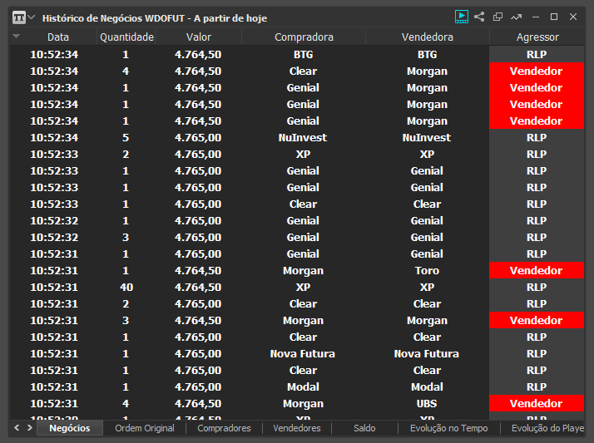Click seller Modal cell
The width and height of the screenshot is (594, 443).
[x=427, y=387]
